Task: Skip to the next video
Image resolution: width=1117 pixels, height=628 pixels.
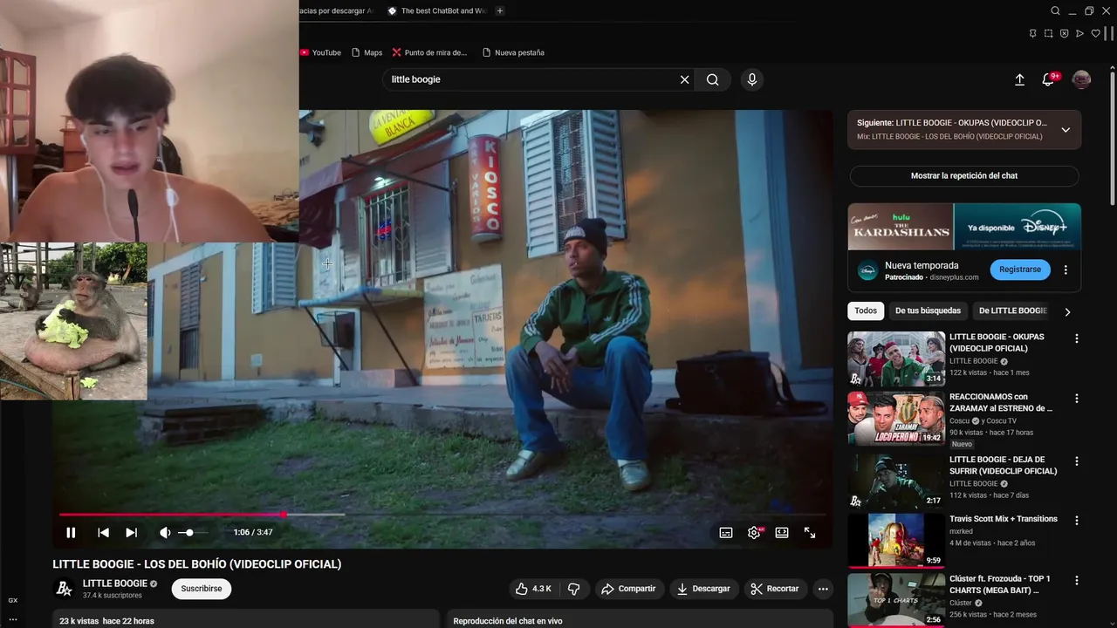Action: coord(131,533)
